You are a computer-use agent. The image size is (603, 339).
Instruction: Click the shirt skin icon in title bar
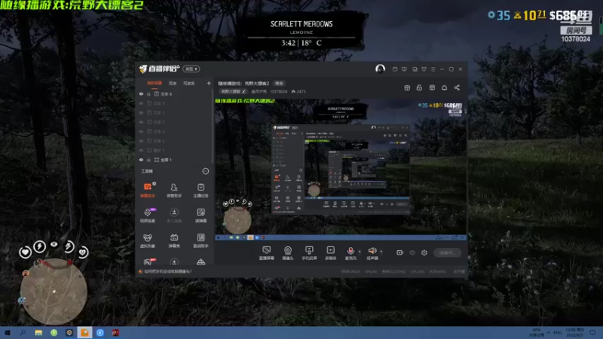click(424, 69)
